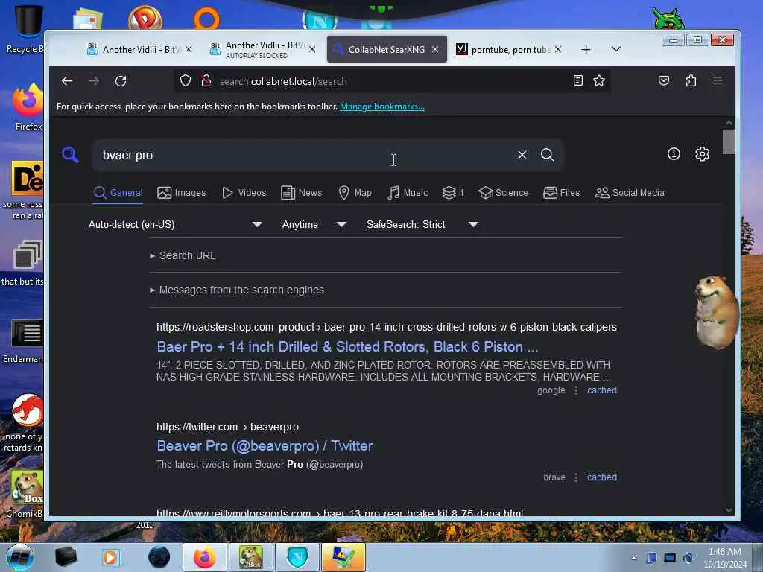
Task: Open the Baer Pro + 14 inch Drilled result
Action: click(347, 347)
